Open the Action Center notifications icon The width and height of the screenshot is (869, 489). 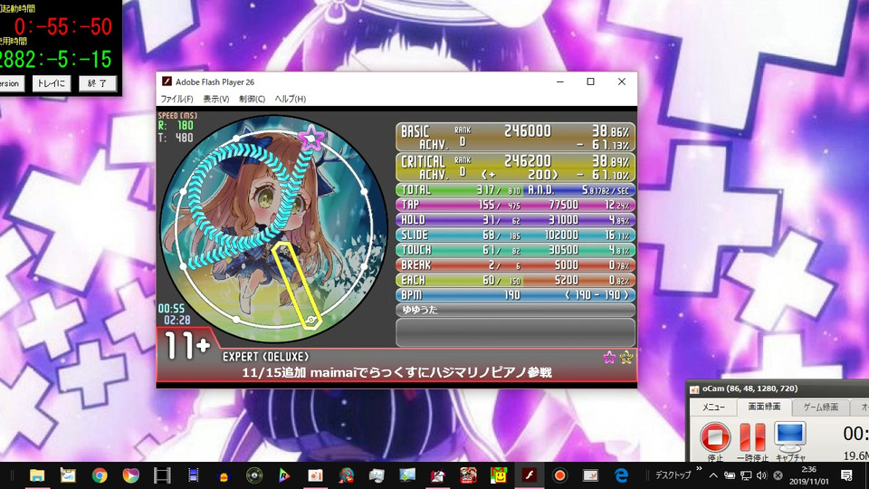click(846, 475)
